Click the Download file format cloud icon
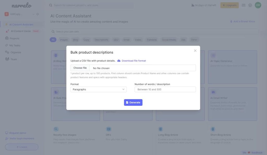The width and height of the screenshot is (267, 155). click(x=119, y=61)
